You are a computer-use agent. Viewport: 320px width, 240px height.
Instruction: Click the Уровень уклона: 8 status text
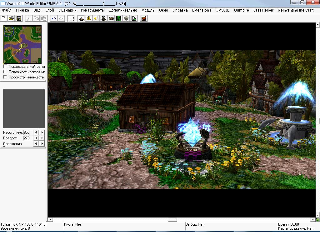click(15, 228)
